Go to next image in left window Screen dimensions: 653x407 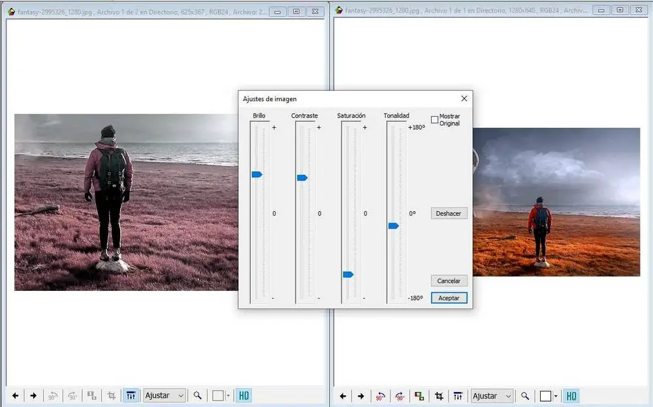tap(34, 395)
